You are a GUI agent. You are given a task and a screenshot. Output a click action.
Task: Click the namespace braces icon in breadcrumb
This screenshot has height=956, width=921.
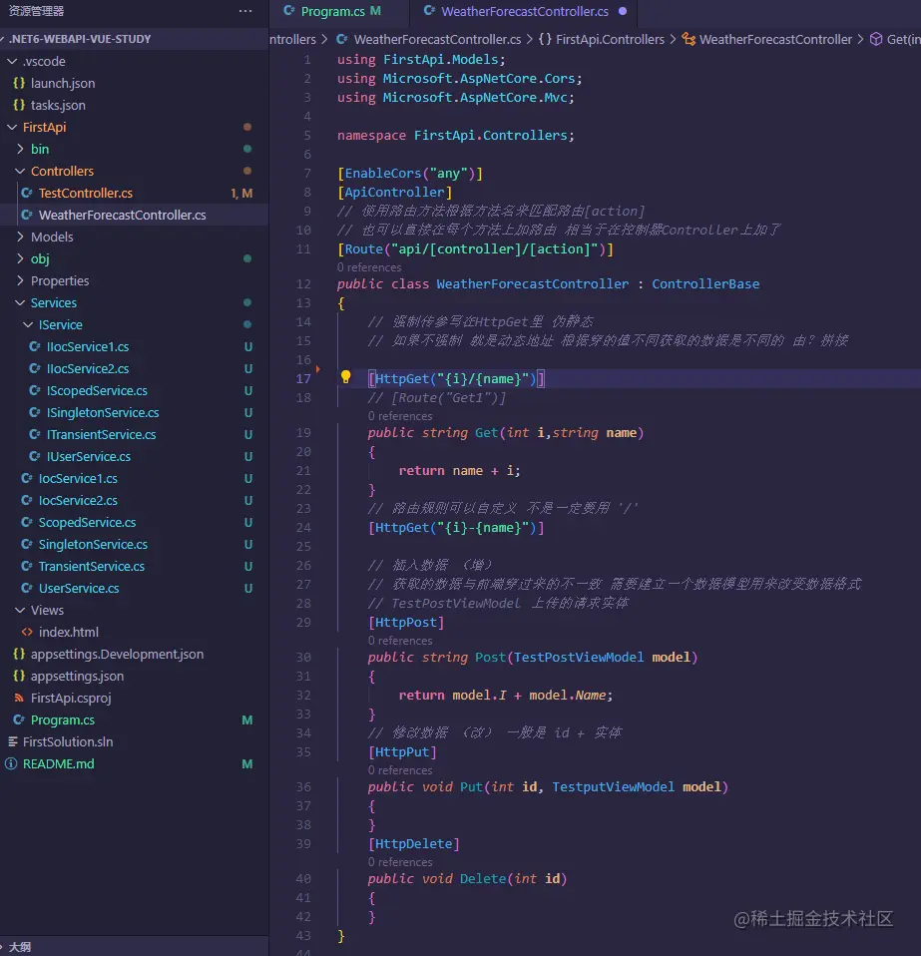(x=545, y=39)
